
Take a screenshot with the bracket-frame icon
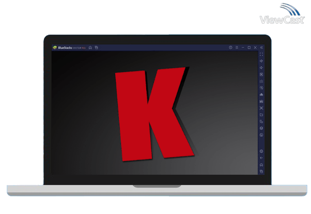tap(261, 108)
